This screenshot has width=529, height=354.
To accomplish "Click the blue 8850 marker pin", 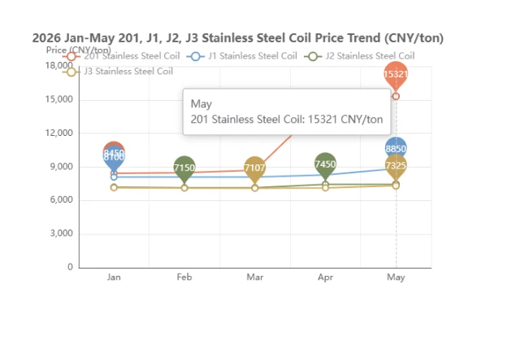I will pos(396,149).
